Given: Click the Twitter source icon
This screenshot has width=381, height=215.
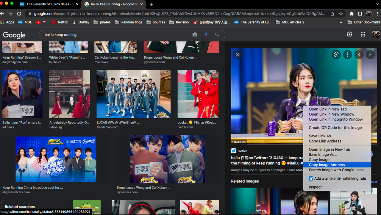Looking at the screenshot, I should click(x=233, y=151).
